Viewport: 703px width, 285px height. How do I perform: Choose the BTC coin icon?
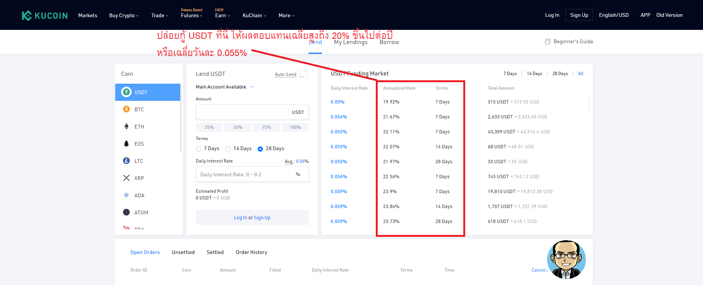(x=126, y=109)
